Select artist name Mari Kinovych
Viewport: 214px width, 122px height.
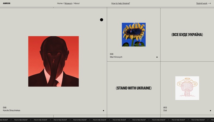tap(116, 57)
